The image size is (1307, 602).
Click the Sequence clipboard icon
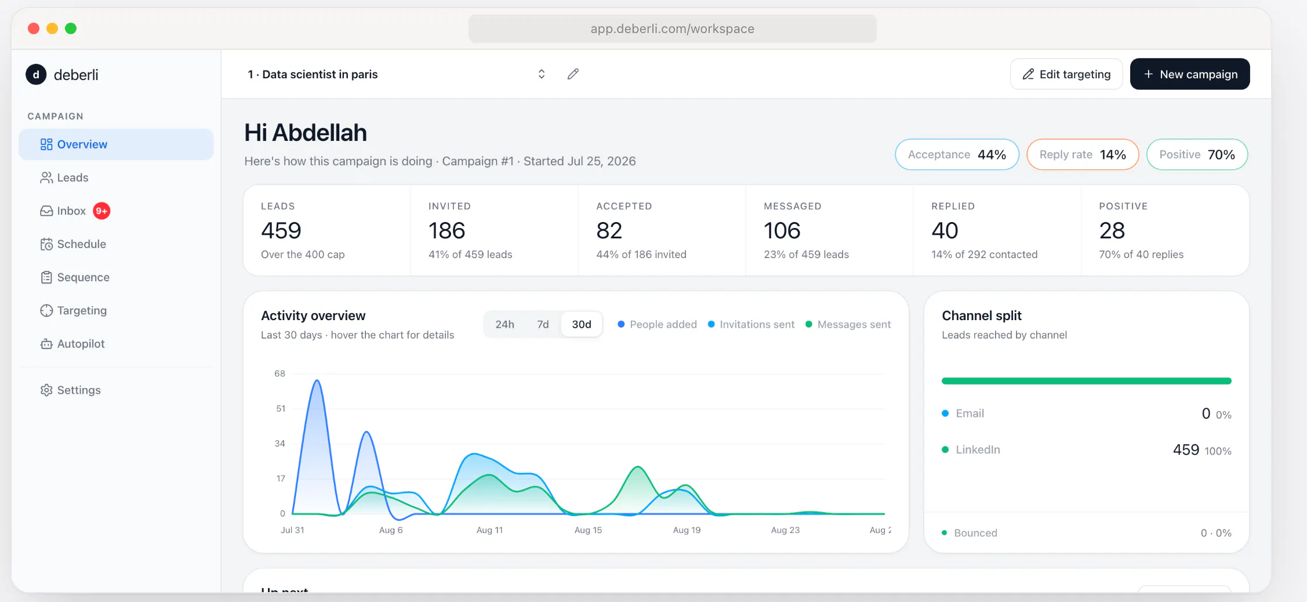(46, 277)
